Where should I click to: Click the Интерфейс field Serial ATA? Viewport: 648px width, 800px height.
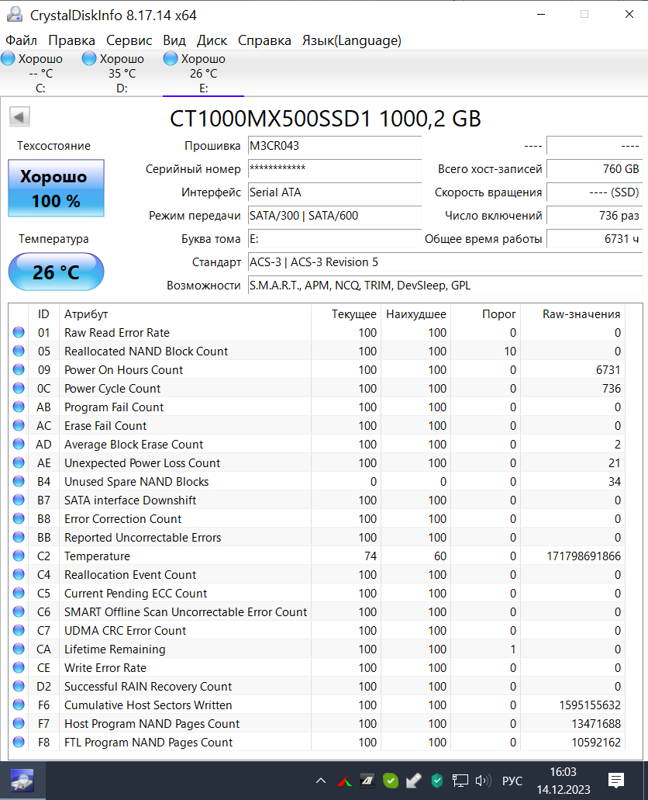pyautogui.click(x=335, y=192)
